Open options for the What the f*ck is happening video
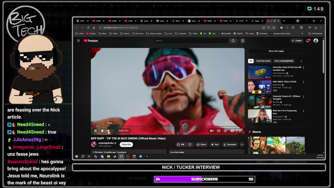The height and width of the screenshot is (188, 334). 303,111
